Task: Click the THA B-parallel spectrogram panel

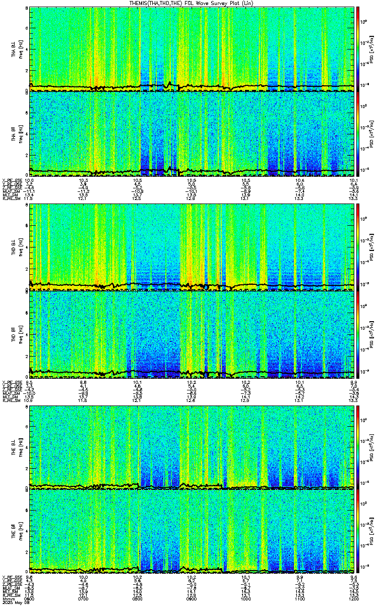Action: 192,133
